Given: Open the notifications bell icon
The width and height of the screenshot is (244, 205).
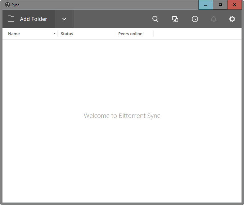Looking at the screenshot, I should click(214, 19).
